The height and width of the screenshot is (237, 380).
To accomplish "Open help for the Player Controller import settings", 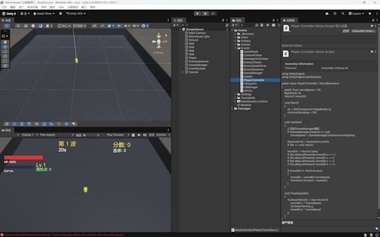I will click(x=372, y=26).
